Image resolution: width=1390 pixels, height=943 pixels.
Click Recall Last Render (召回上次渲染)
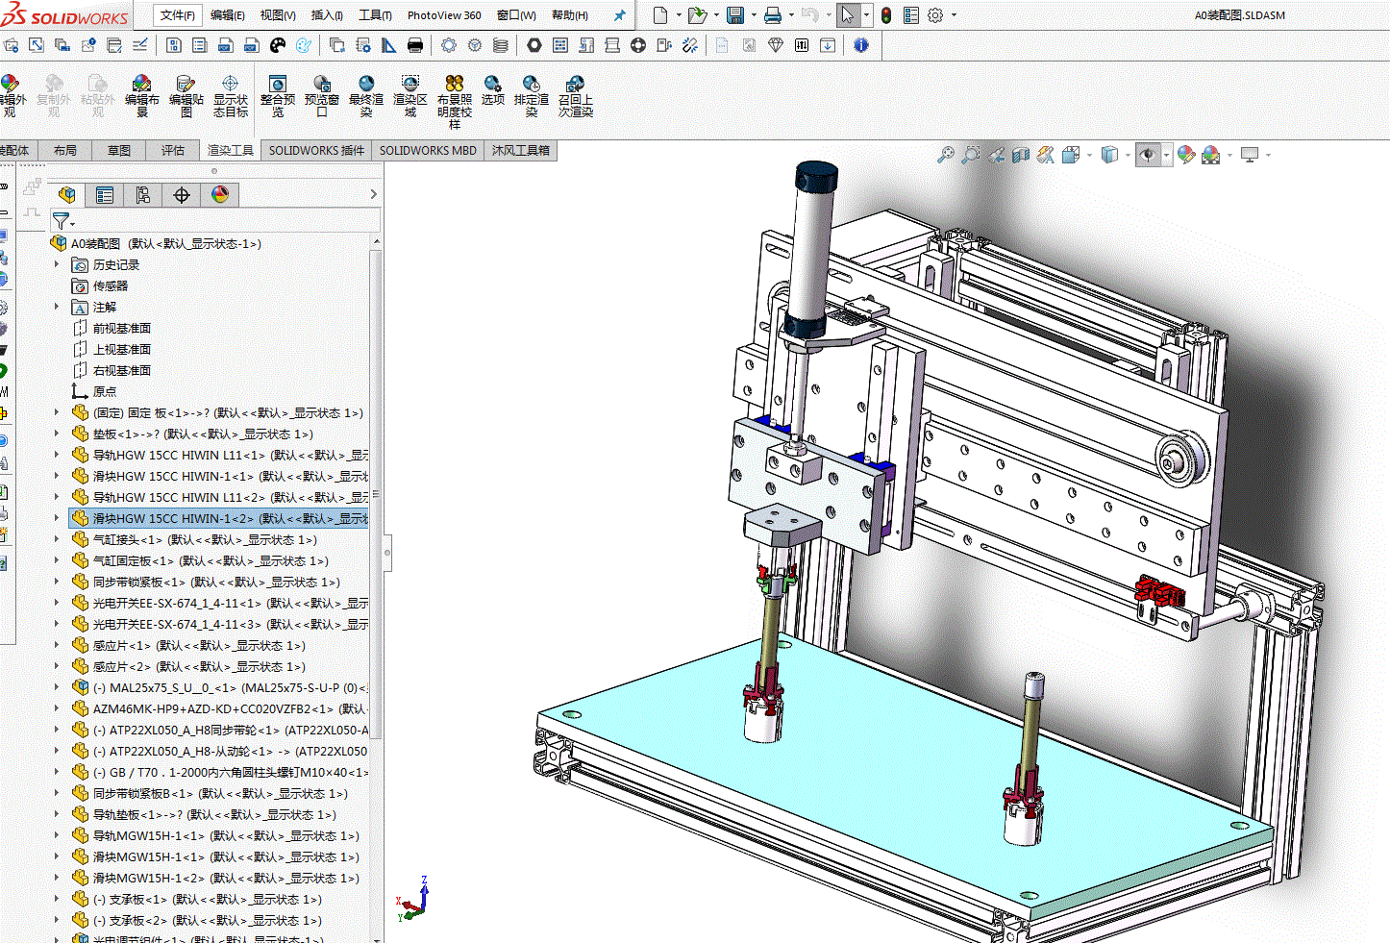(x=576, y=95)
